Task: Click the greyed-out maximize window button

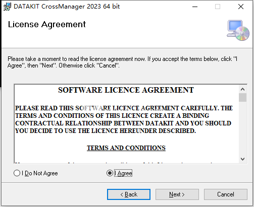Action: (x=218, y=7)
